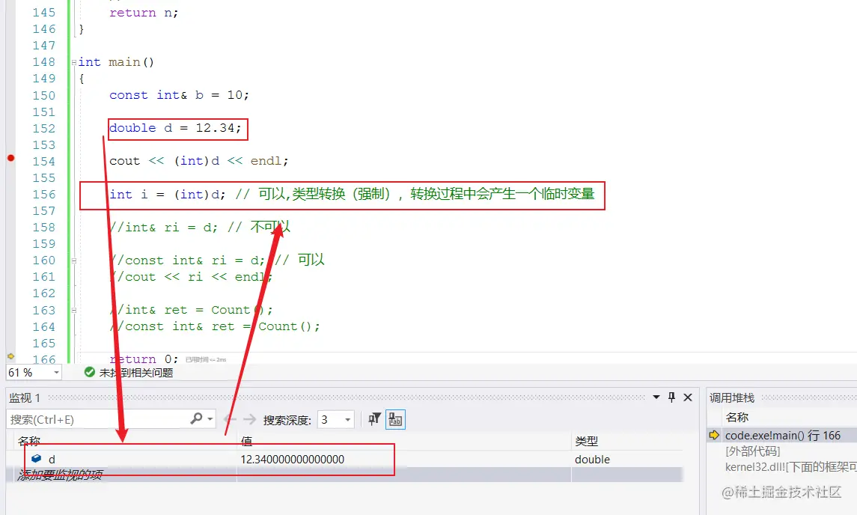The image size is (857, 515).
Task: Click the yellow current-statement arrow at line 166
Action: pyautogui.click(x=10, y=356)
